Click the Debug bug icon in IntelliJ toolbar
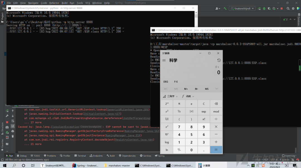This screenshot has width=301, height=168. click(264, 8)
